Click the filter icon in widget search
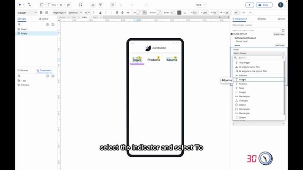The width and height of the screenshot is (303, 170). (283, 58)
